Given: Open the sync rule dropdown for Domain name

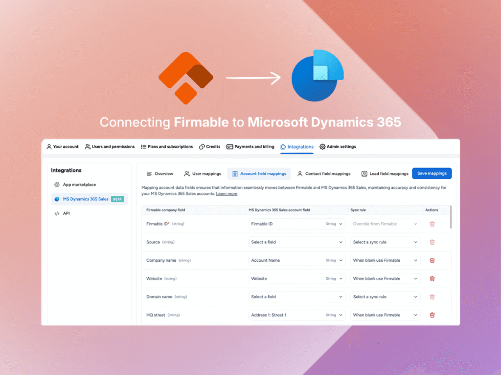Looking at the screenshot, I should 385,296.
